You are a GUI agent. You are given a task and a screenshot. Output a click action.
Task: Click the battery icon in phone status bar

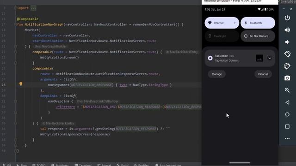(265, 9)
